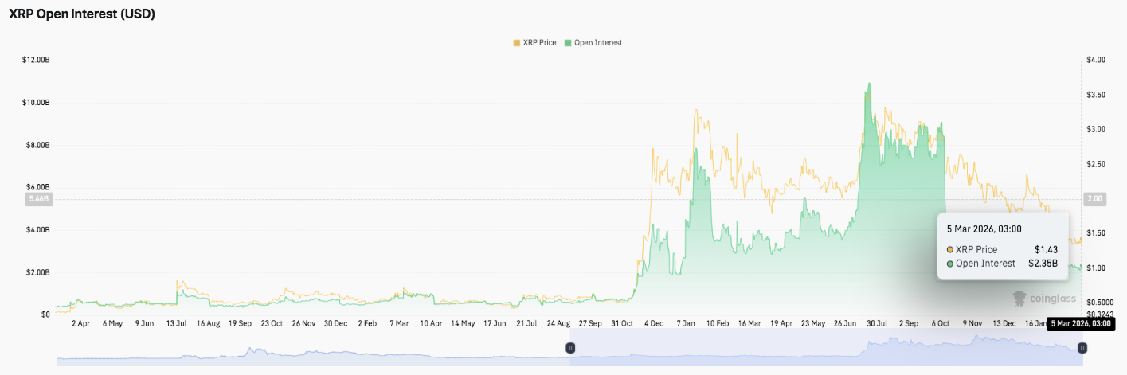Click the 30 Jul x-axis date label

(x=876, y=324)
